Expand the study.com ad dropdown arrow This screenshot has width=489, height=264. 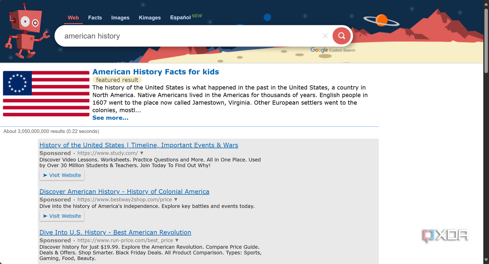click(142, 153)
